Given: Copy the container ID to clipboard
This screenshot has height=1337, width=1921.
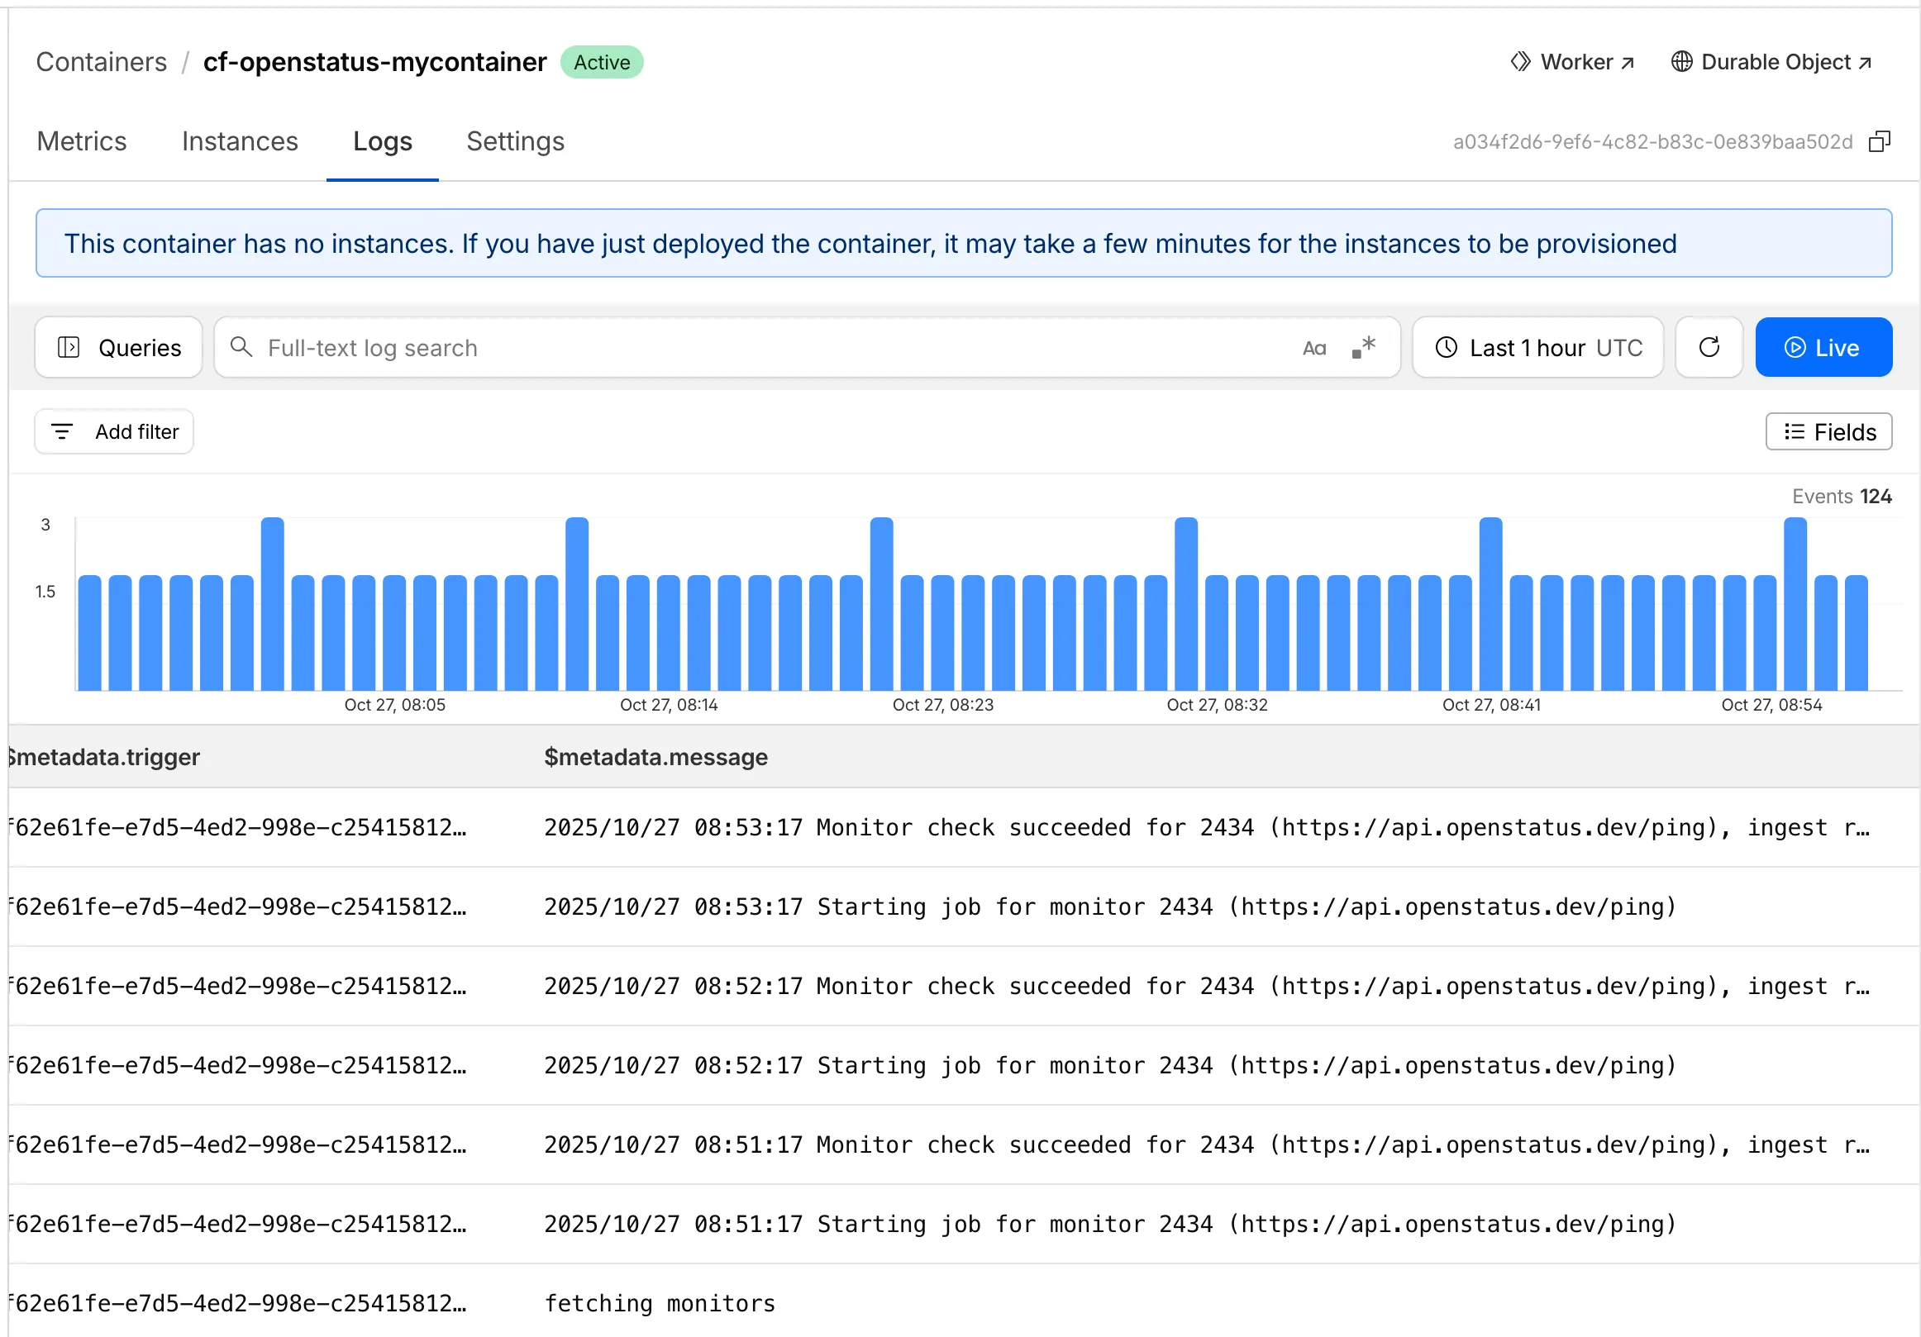Looking at the screenshot, I should click(1879, 141).
